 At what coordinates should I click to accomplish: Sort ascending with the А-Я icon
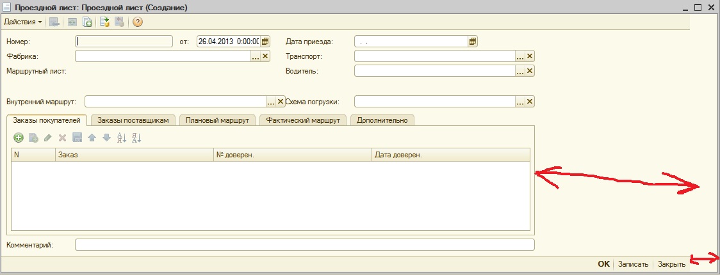pyautogui.click(x=121, y=137)
